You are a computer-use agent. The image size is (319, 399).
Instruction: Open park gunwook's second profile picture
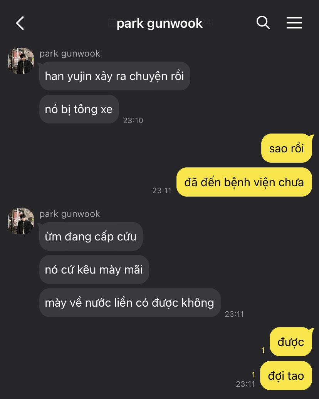coord(21,221)
